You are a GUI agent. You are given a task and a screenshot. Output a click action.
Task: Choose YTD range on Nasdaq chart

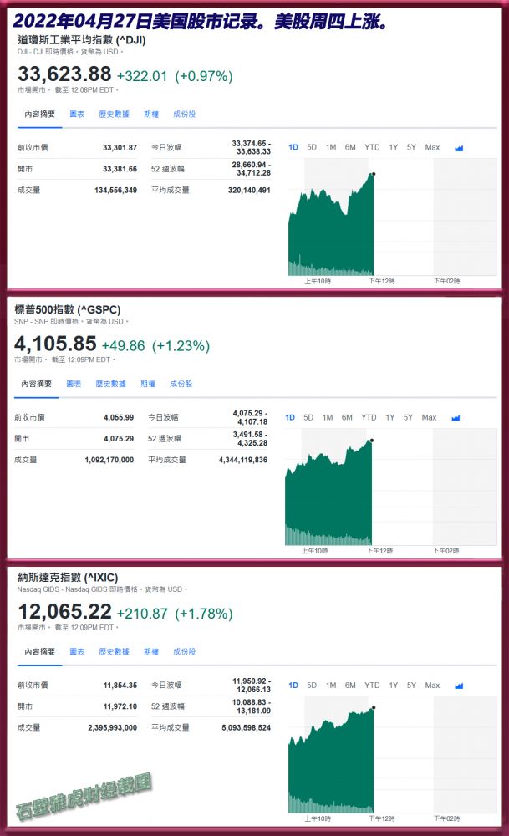tap(372, 686)
